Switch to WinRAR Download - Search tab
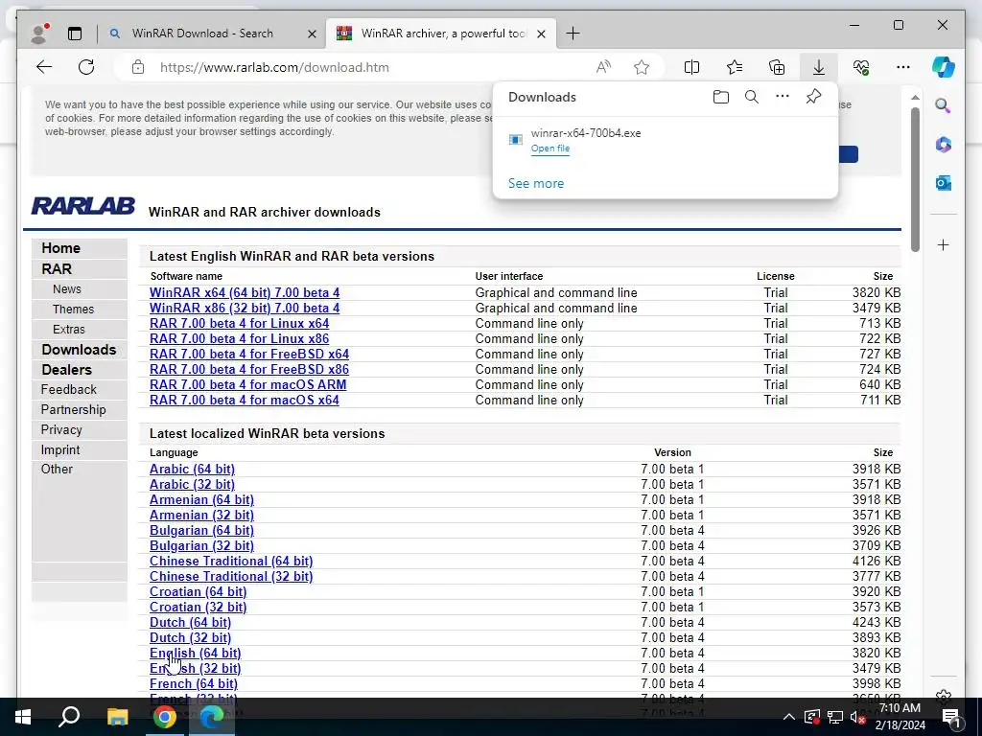982x736 pixels. pyautogui.click(x=202, y=34)
